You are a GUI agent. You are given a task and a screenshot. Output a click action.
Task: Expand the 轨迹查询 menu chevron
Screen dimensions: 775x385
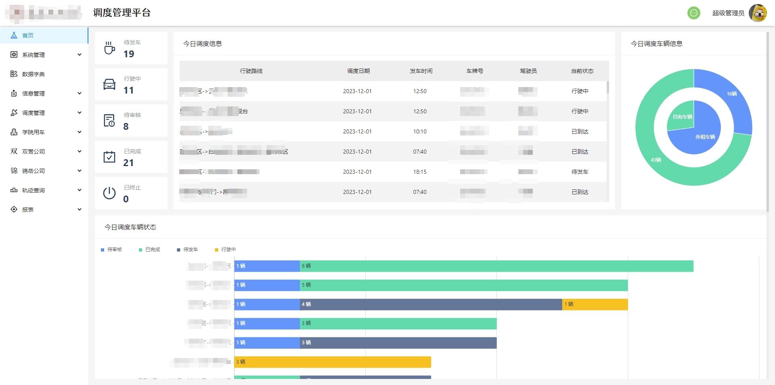coord(80,190)
